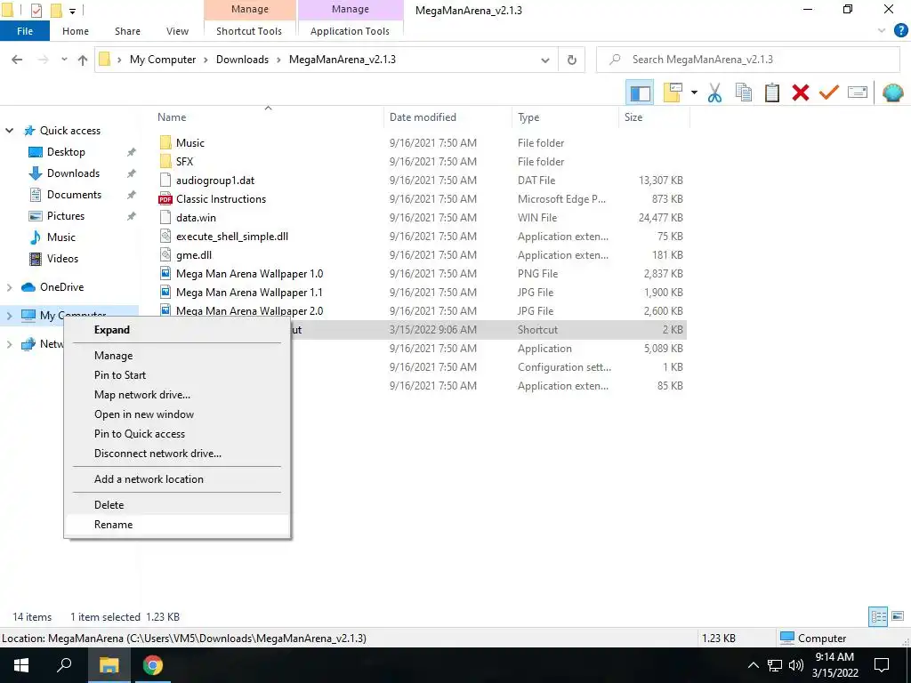
Task: Choose Map network drive...
Action: point(177,395)
